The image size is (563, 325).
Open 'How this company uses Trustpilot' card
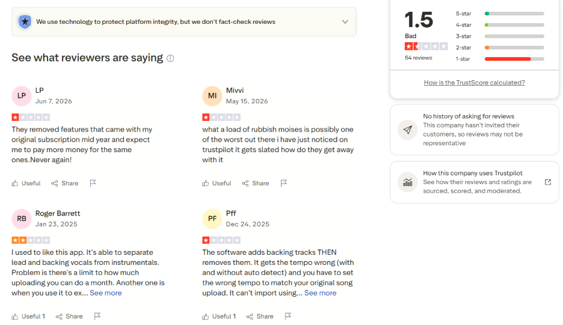pyautogui.click(x=474, y=182)
